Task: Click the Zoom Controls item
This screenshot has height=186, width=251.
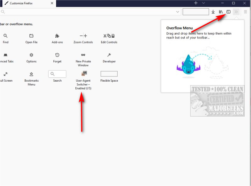Action: click(83, 38)
